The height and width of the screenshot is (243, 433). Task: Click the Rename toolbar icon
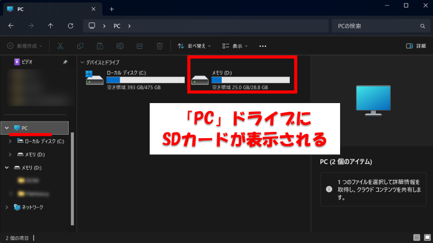(120, 46)
